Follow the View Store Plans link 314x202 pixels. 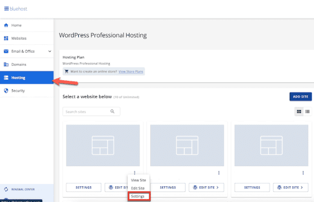point(131,71)
